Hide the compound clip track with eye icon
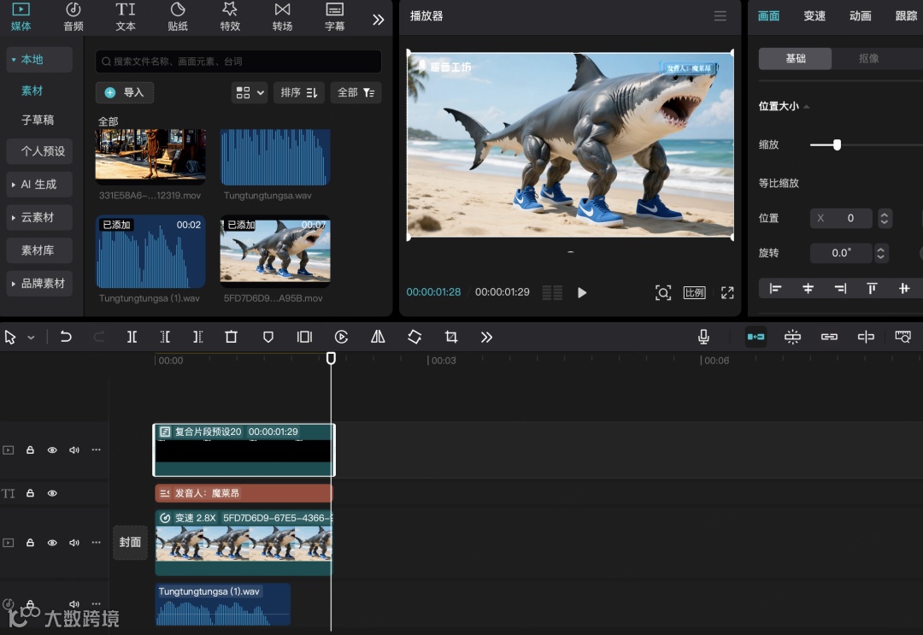This screenshot has width=923, height=635. tap(52, 450)
